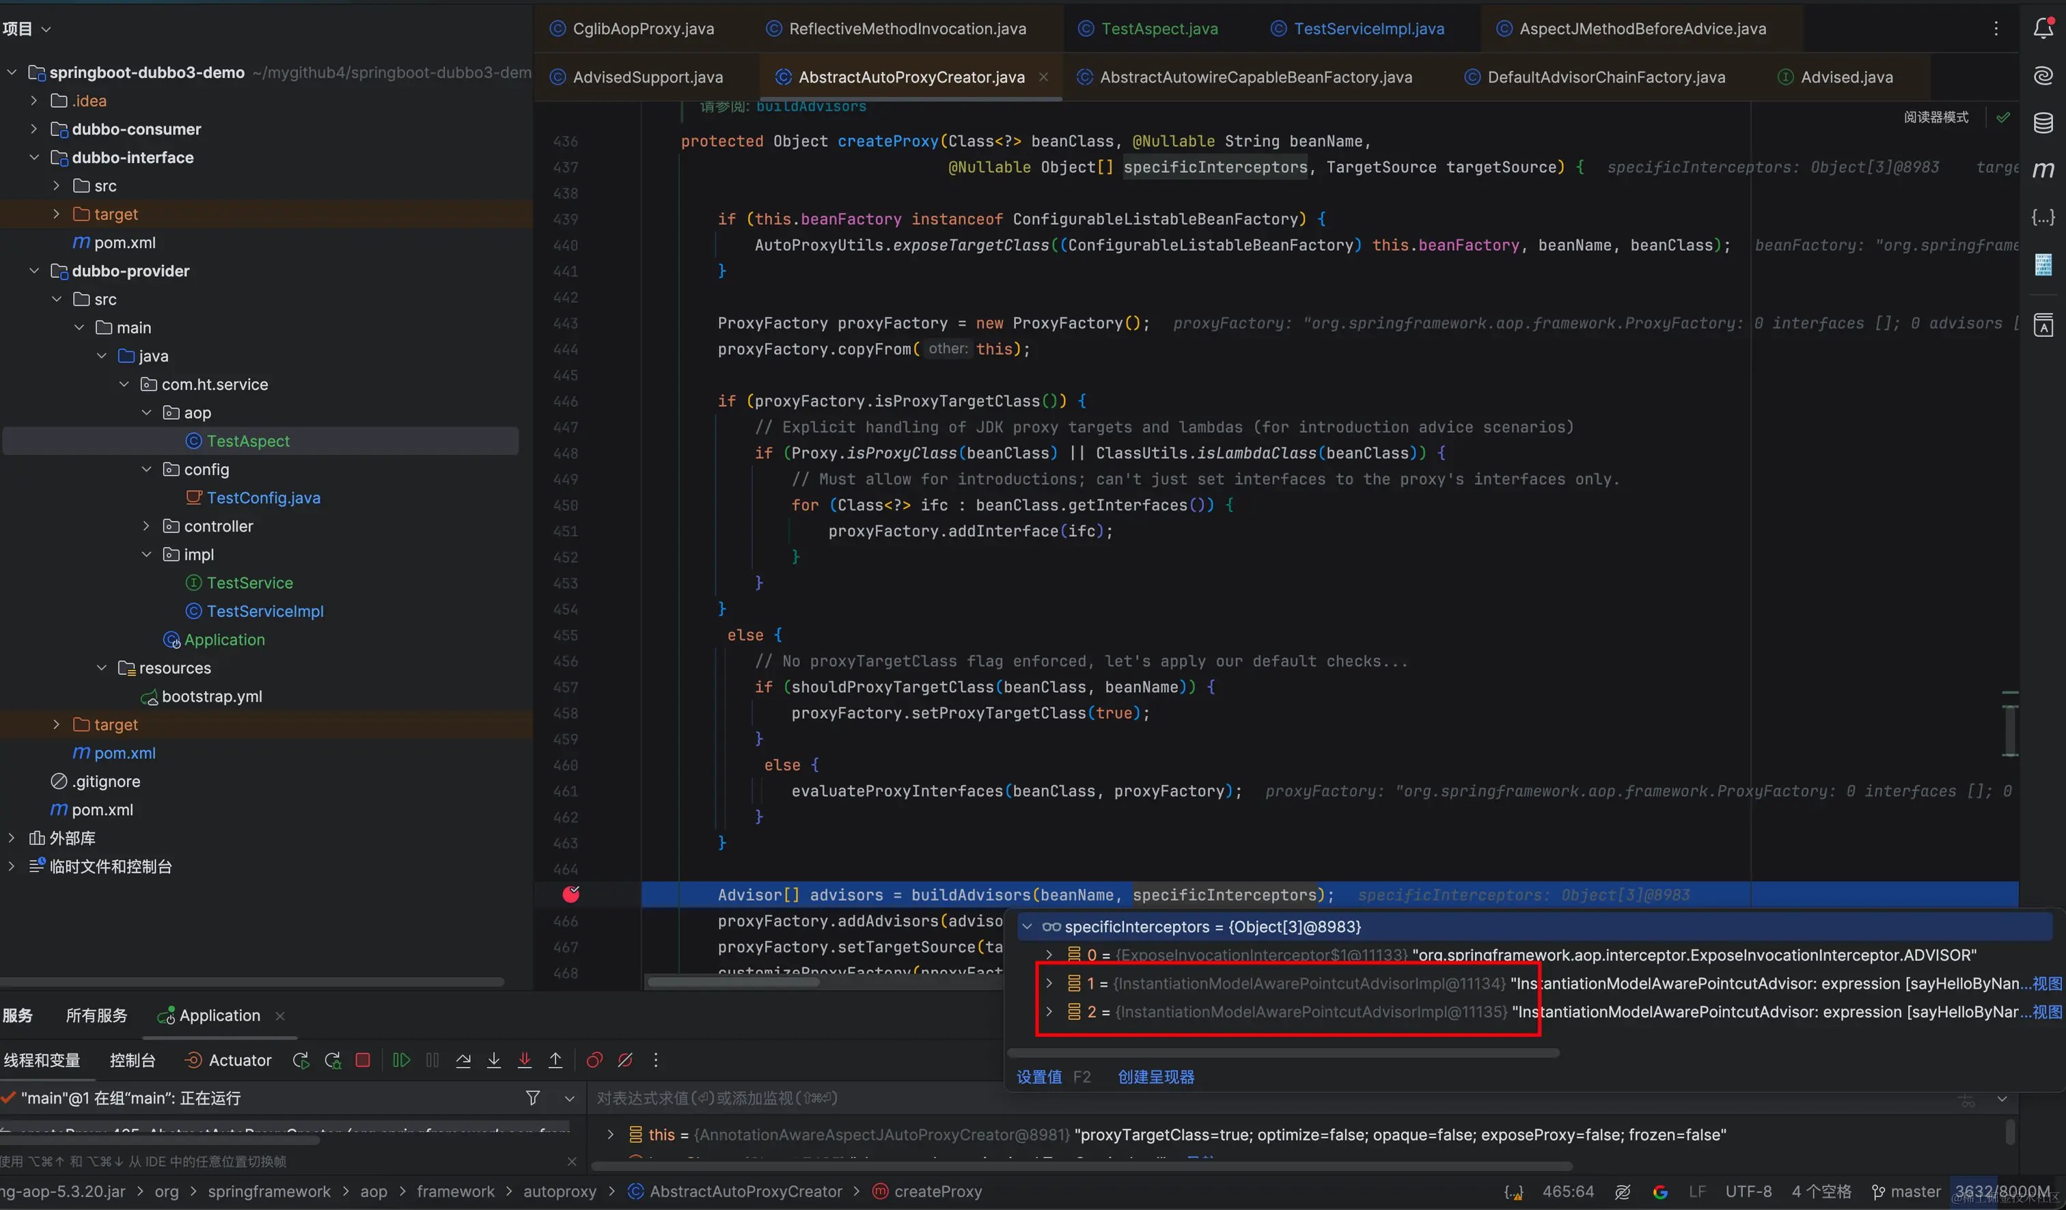The height and width of the screenshot is (1210, 2066).
Task: Click the Step Out arrow icon
Action: [555, 1060]
